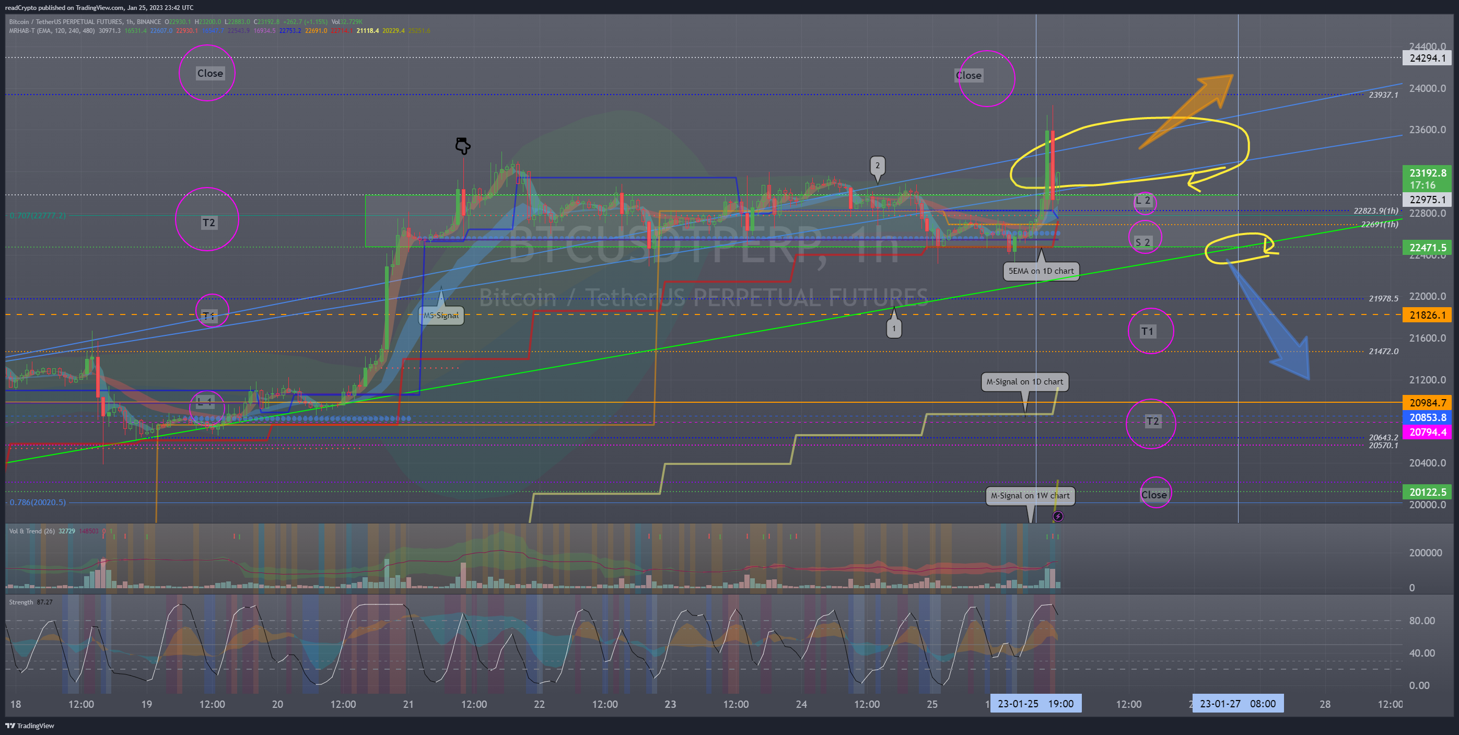Click the magenta 20794.4 price tag
1459x735 pixels.
tap(1427, 432)
